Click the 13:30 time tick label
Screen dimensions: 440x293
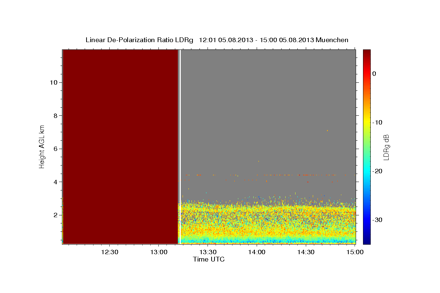(x=208, y=252)
